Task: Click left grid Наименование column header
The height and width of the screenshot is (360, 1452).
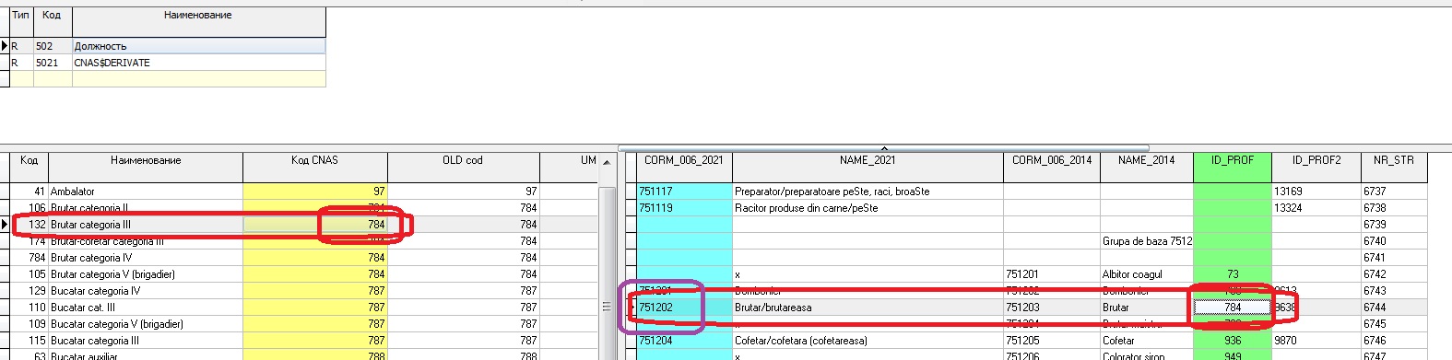Action: click(146, 168)
